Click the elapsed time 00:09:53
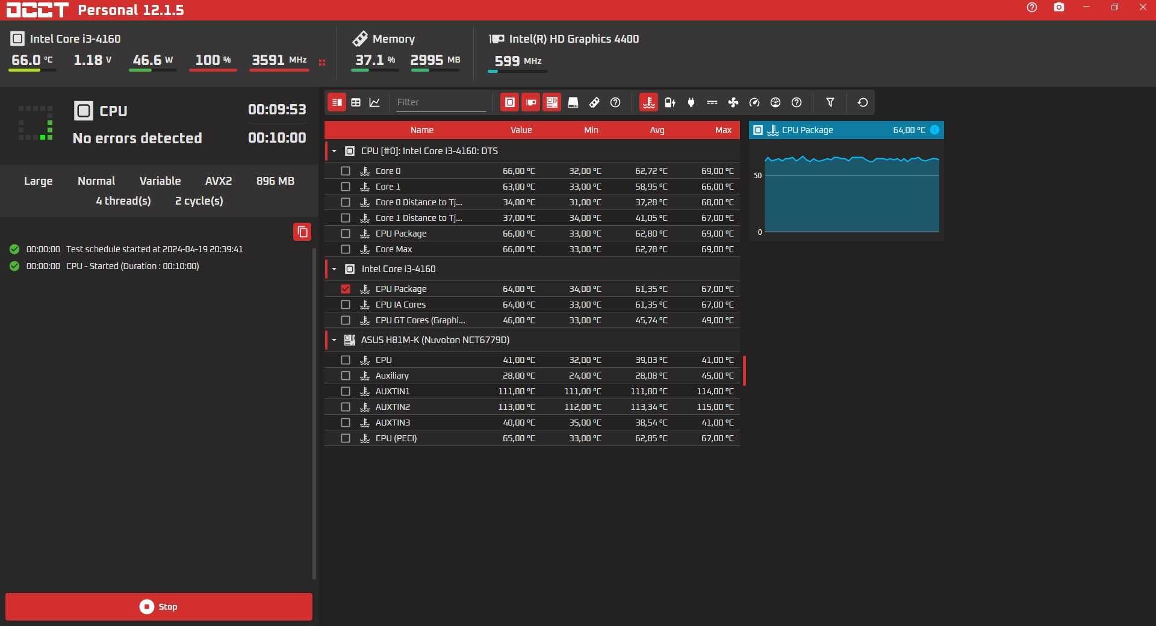 point(277,110)
